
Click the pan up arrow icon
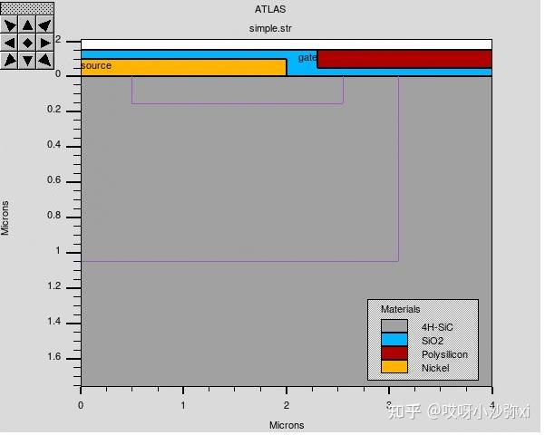point(27,24)
